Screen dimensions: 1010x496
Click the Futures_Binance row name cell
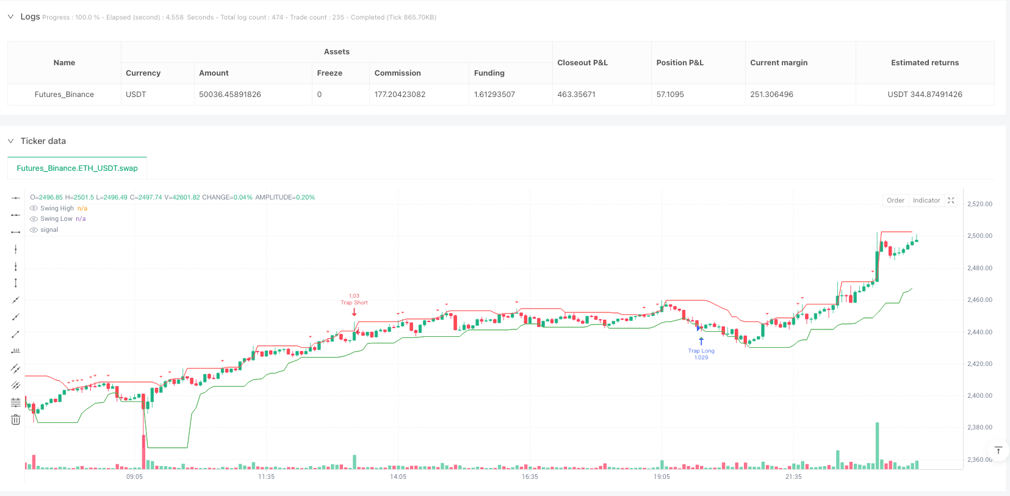64,95
